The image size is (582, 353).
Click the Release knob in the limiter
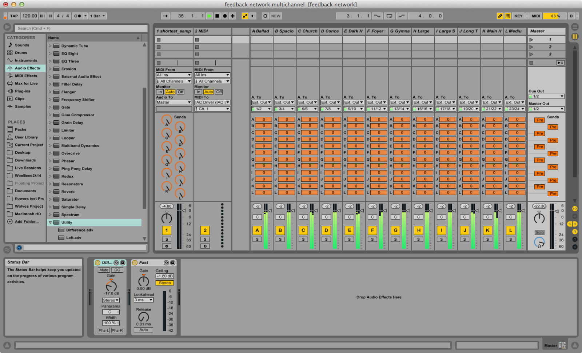144,317
